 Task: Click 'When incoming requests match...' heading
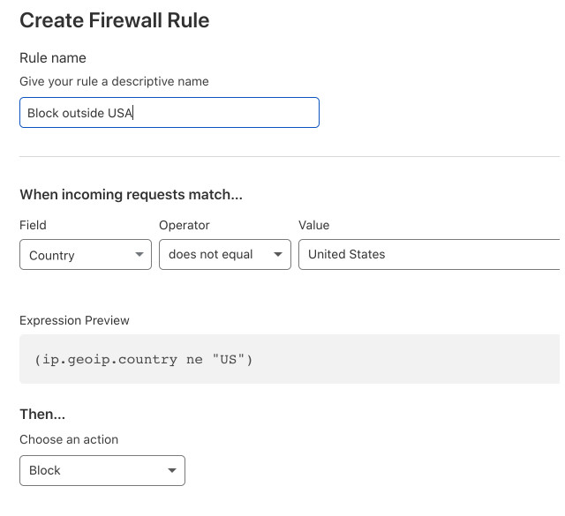(131, 194)
